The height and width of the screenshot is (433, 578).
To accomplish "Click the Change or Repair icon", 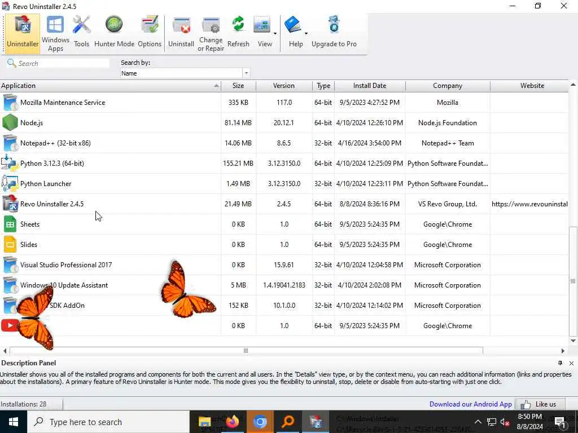I will pos(211,33).
